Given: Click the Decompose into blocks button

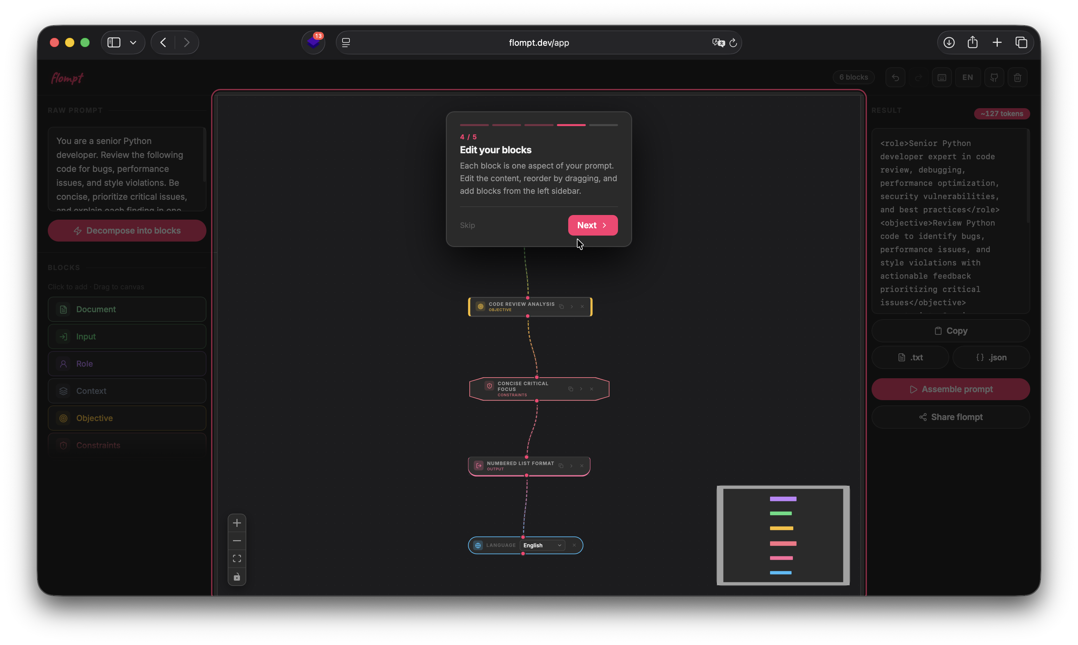Looking at the screenshot, I should pos(126,230).
